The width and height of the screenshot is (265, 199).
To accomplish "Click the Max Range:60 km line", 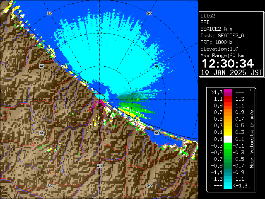I will pos(222,56).
